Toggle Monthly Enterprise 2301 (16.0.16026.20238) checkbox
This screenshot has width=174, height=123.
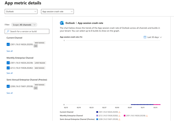point(8,63)
